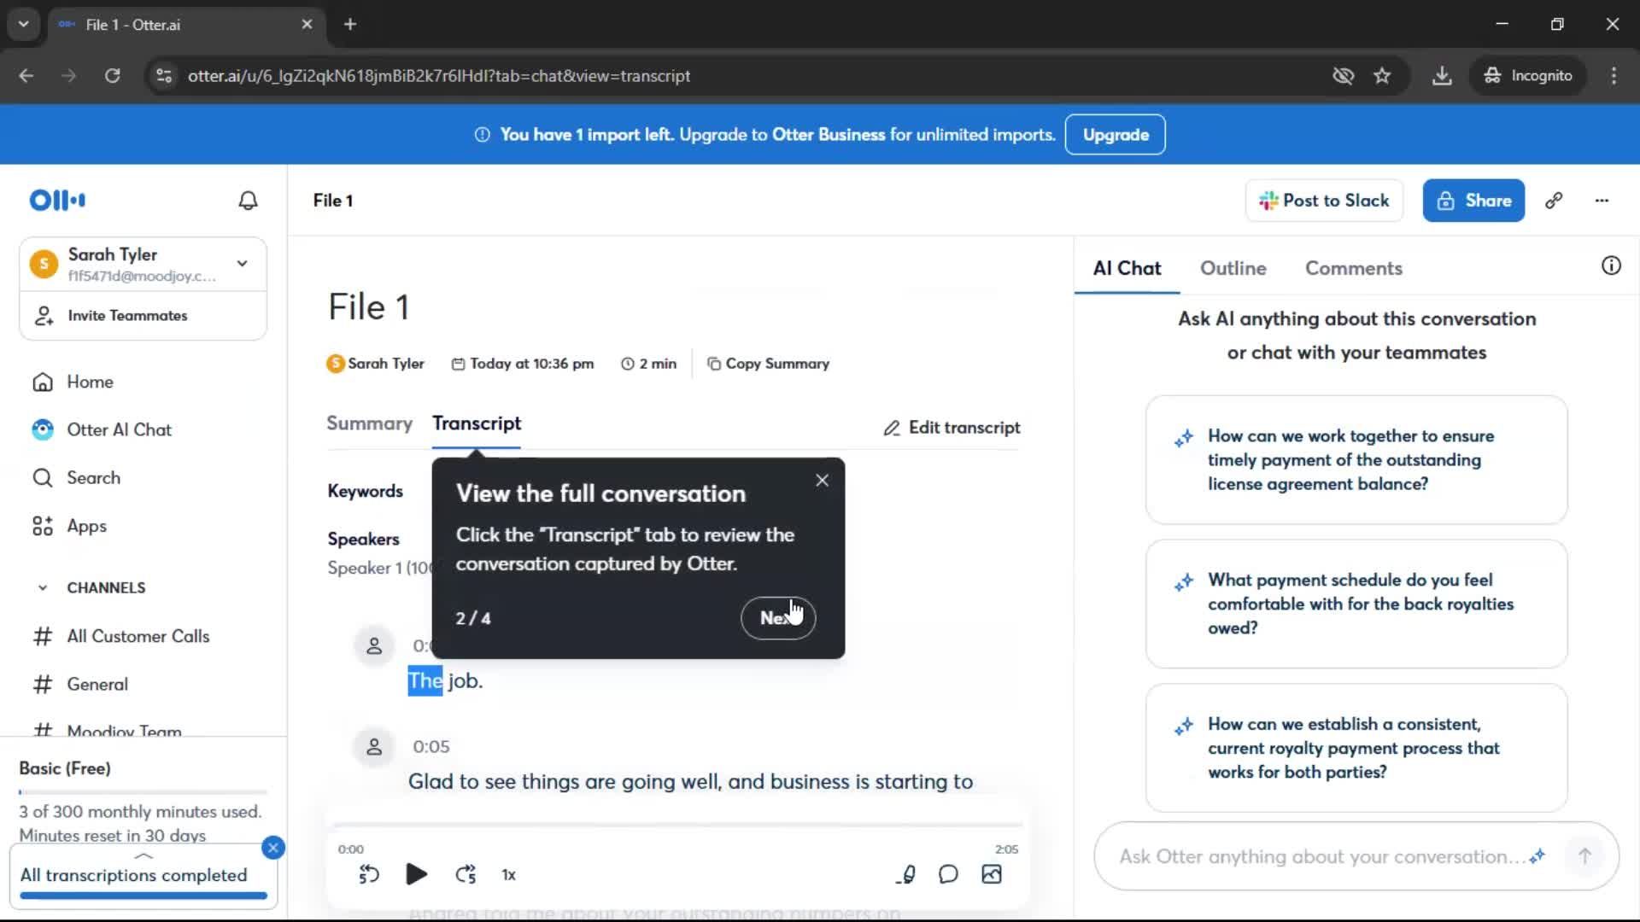The height and width of the screenshot is (922, 1640).
Task: Play the audio recording
Action: [416, 874]
